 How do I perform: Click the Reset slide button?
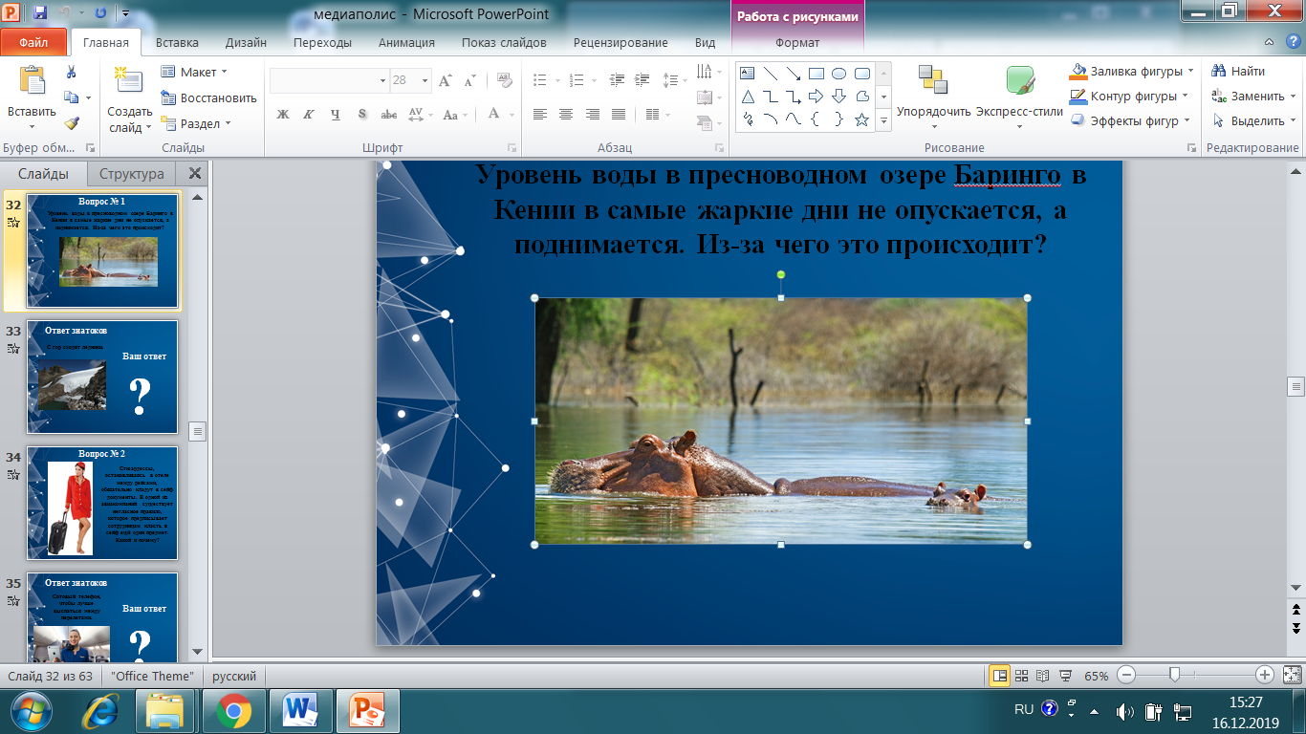208,97
